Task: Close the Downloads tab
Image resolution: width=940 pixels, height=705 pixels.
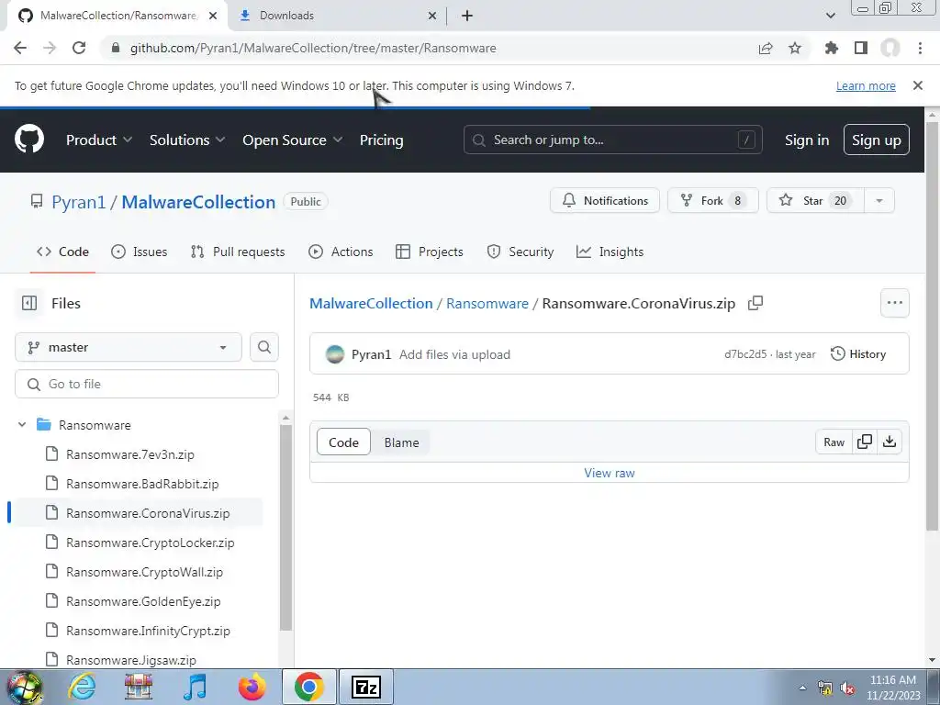Action: click(432, 16)
